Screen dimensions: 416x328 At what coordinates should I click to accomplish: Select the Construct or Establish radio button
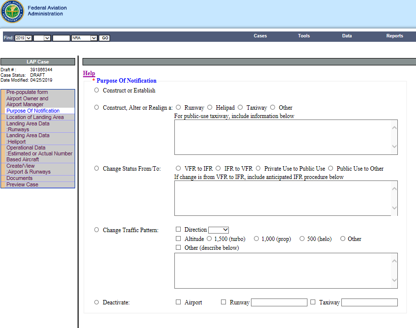click(97, 90)
